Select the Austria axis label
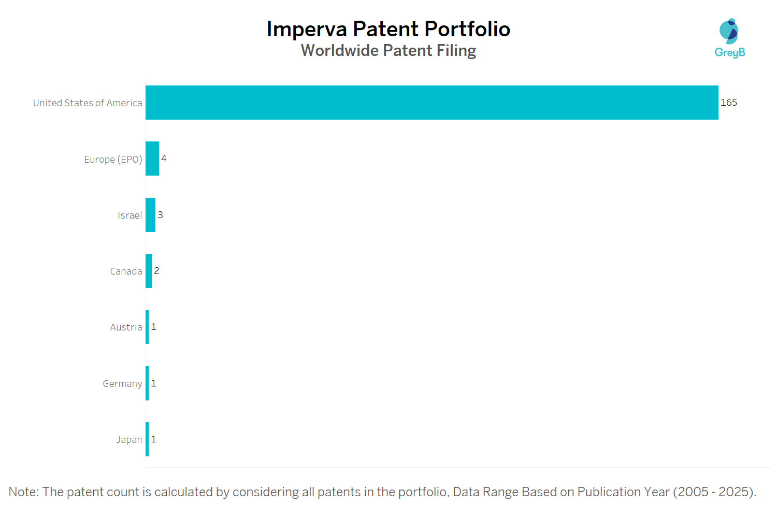The width and height of the screenshot is (777, 518). [126, 327]
